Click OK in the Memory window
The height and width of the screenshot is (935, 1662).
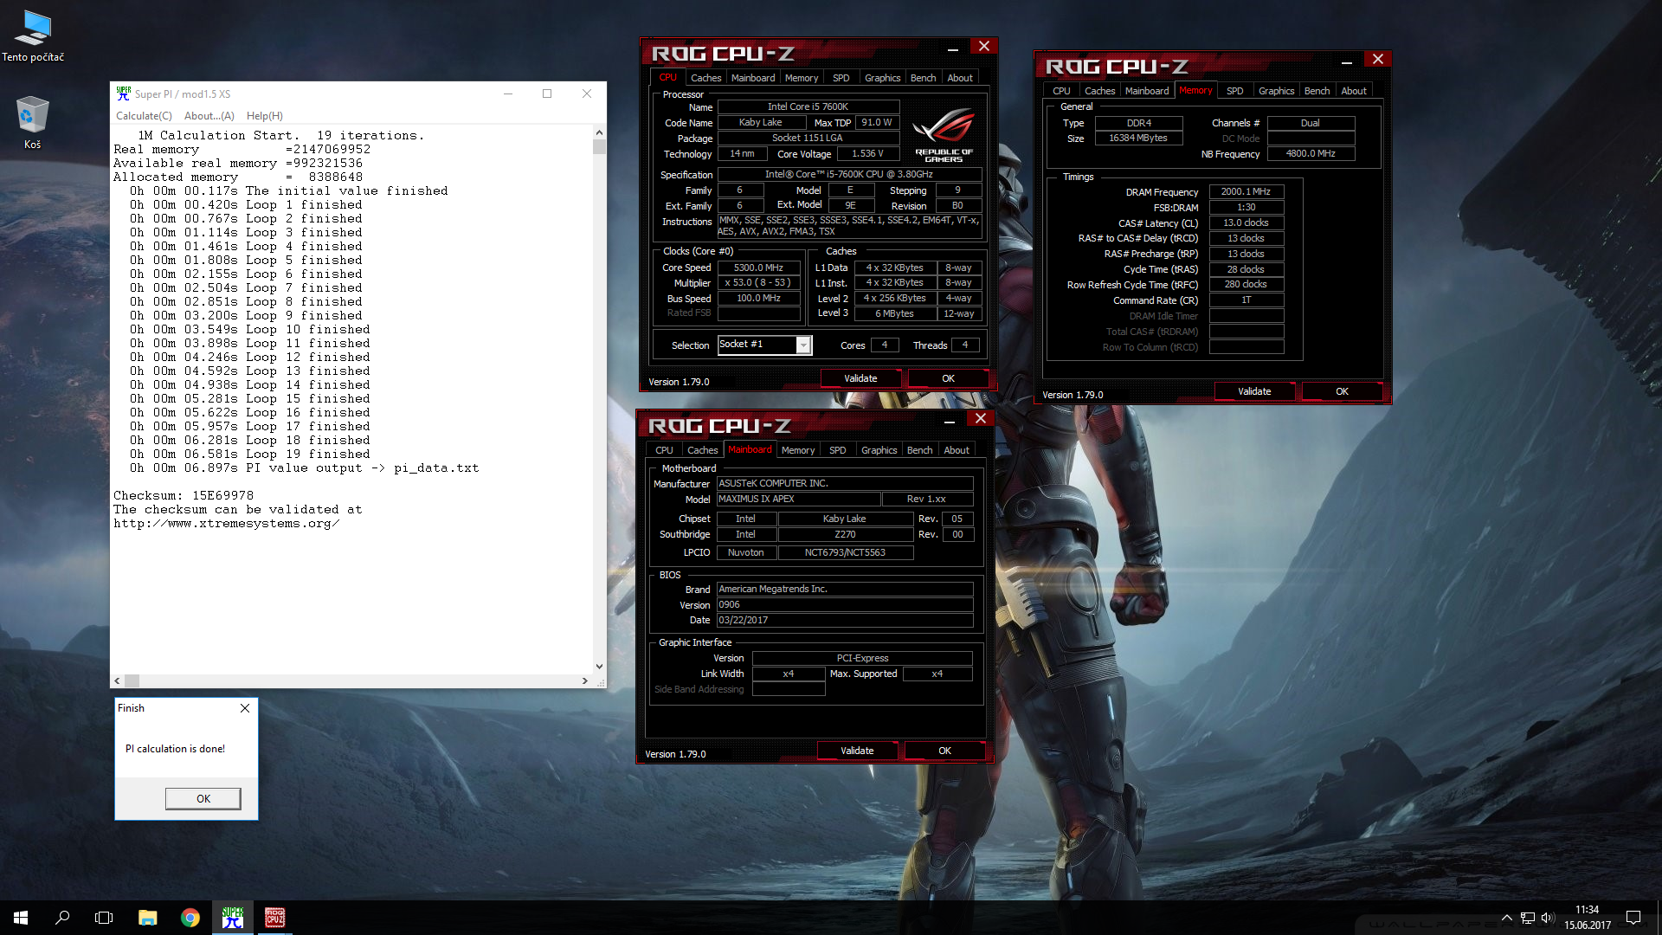tap(1342, 391)
